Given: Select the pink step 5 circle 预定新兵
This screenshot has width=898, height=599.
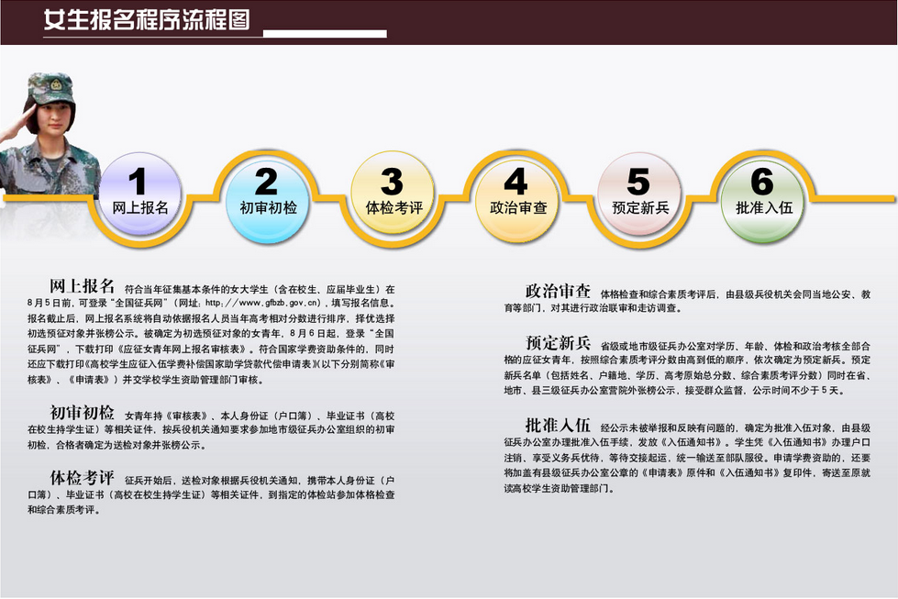Looking at the screenshot, I should (x=639, y=195).
